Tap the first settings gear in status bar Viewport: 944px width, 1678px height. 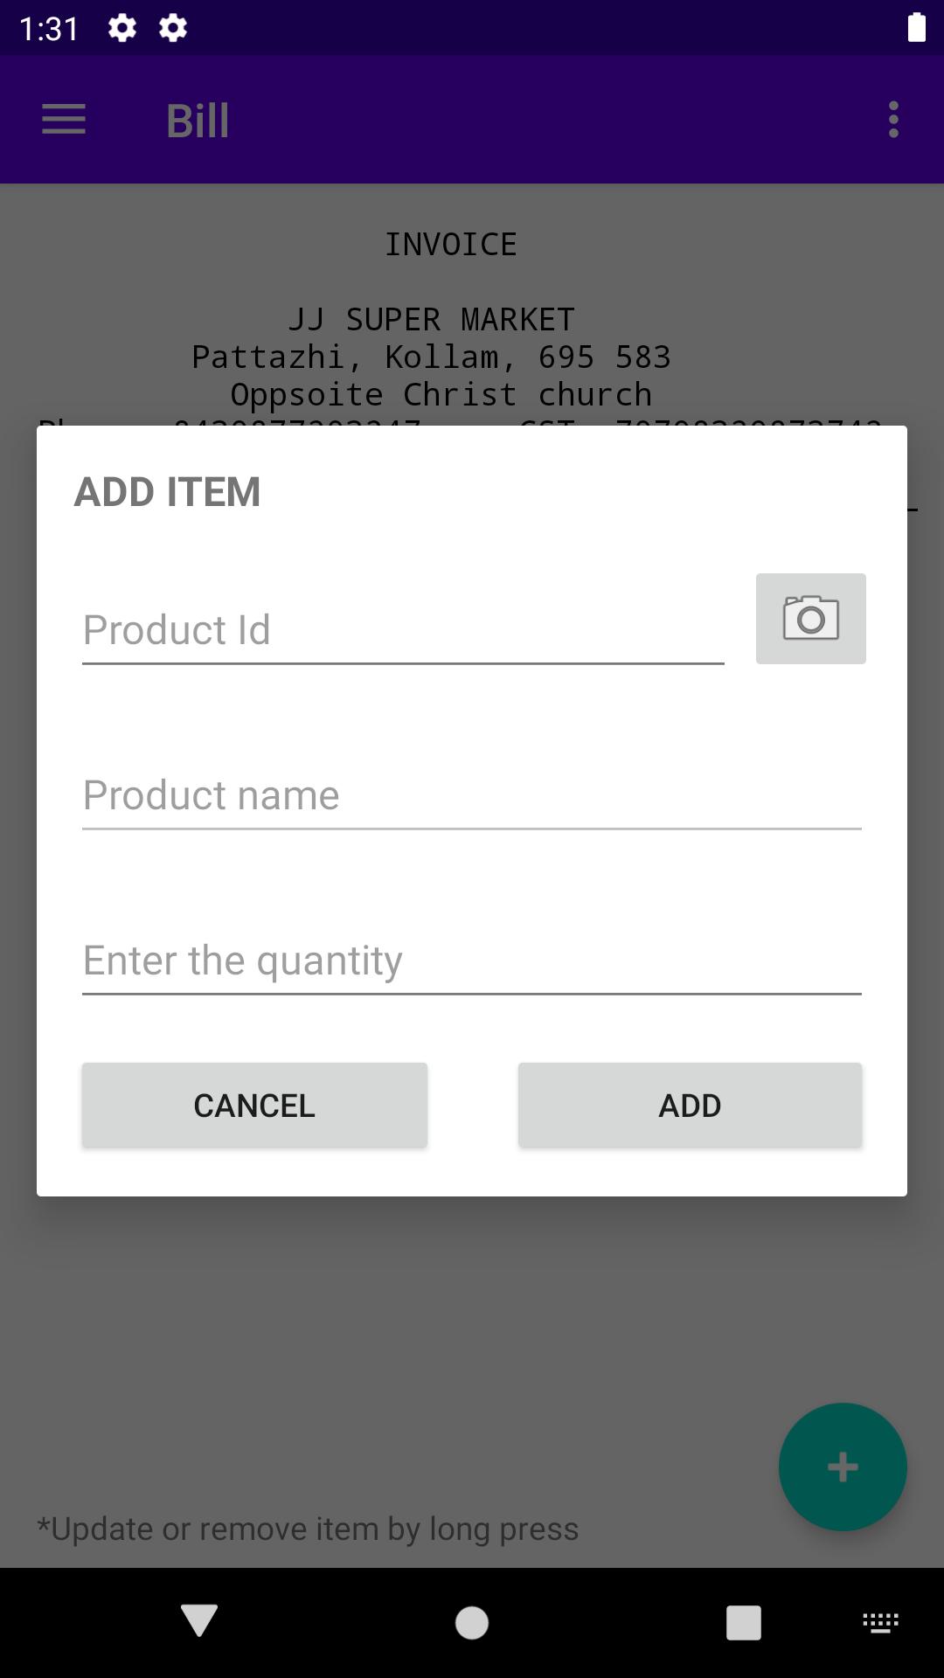point(122,29)
